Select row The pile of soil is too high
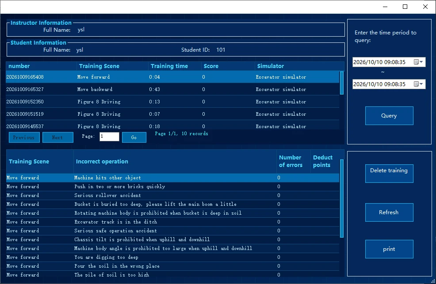Image resolution: width=436 pixels, height=284 pixels. [x=172, y=275]
